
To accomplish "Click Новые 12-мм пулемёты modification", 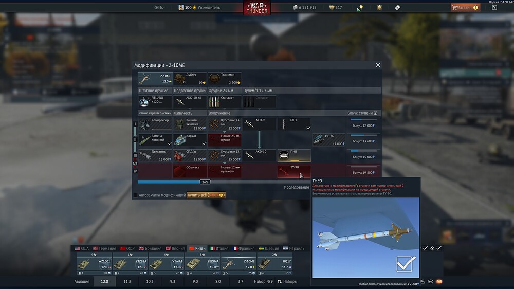I will click(225, 171).
